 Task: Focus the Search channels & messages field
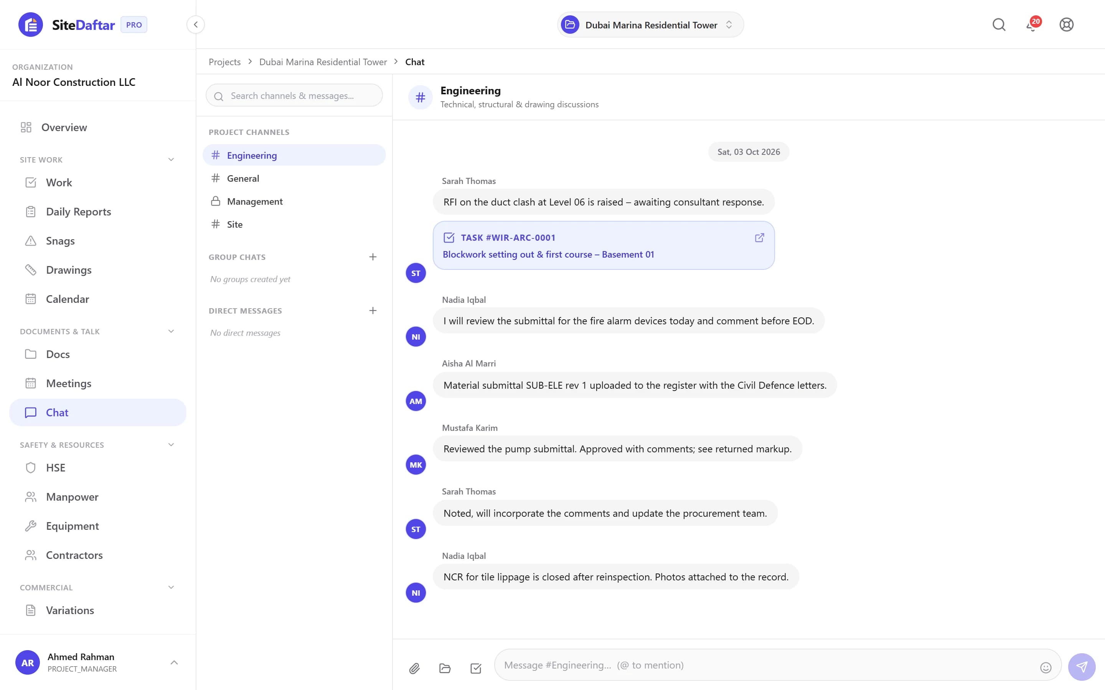pyautogui.click(x=294, y=95)
